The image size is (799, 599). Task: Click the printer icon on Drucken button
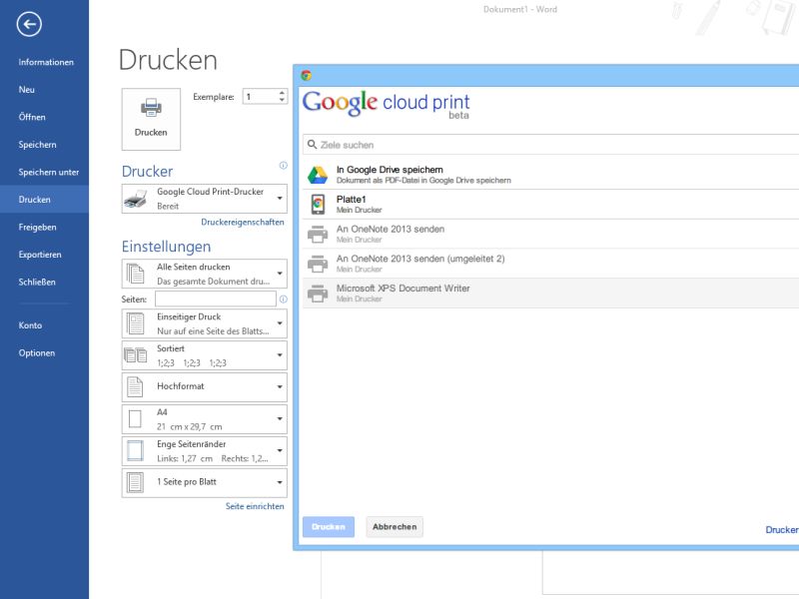[151, 108]
